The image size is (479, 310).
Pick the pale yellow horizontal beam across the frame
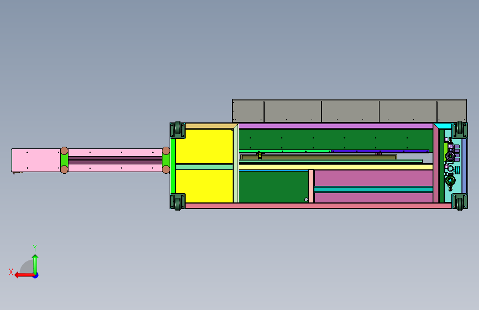tap(335, 167)
